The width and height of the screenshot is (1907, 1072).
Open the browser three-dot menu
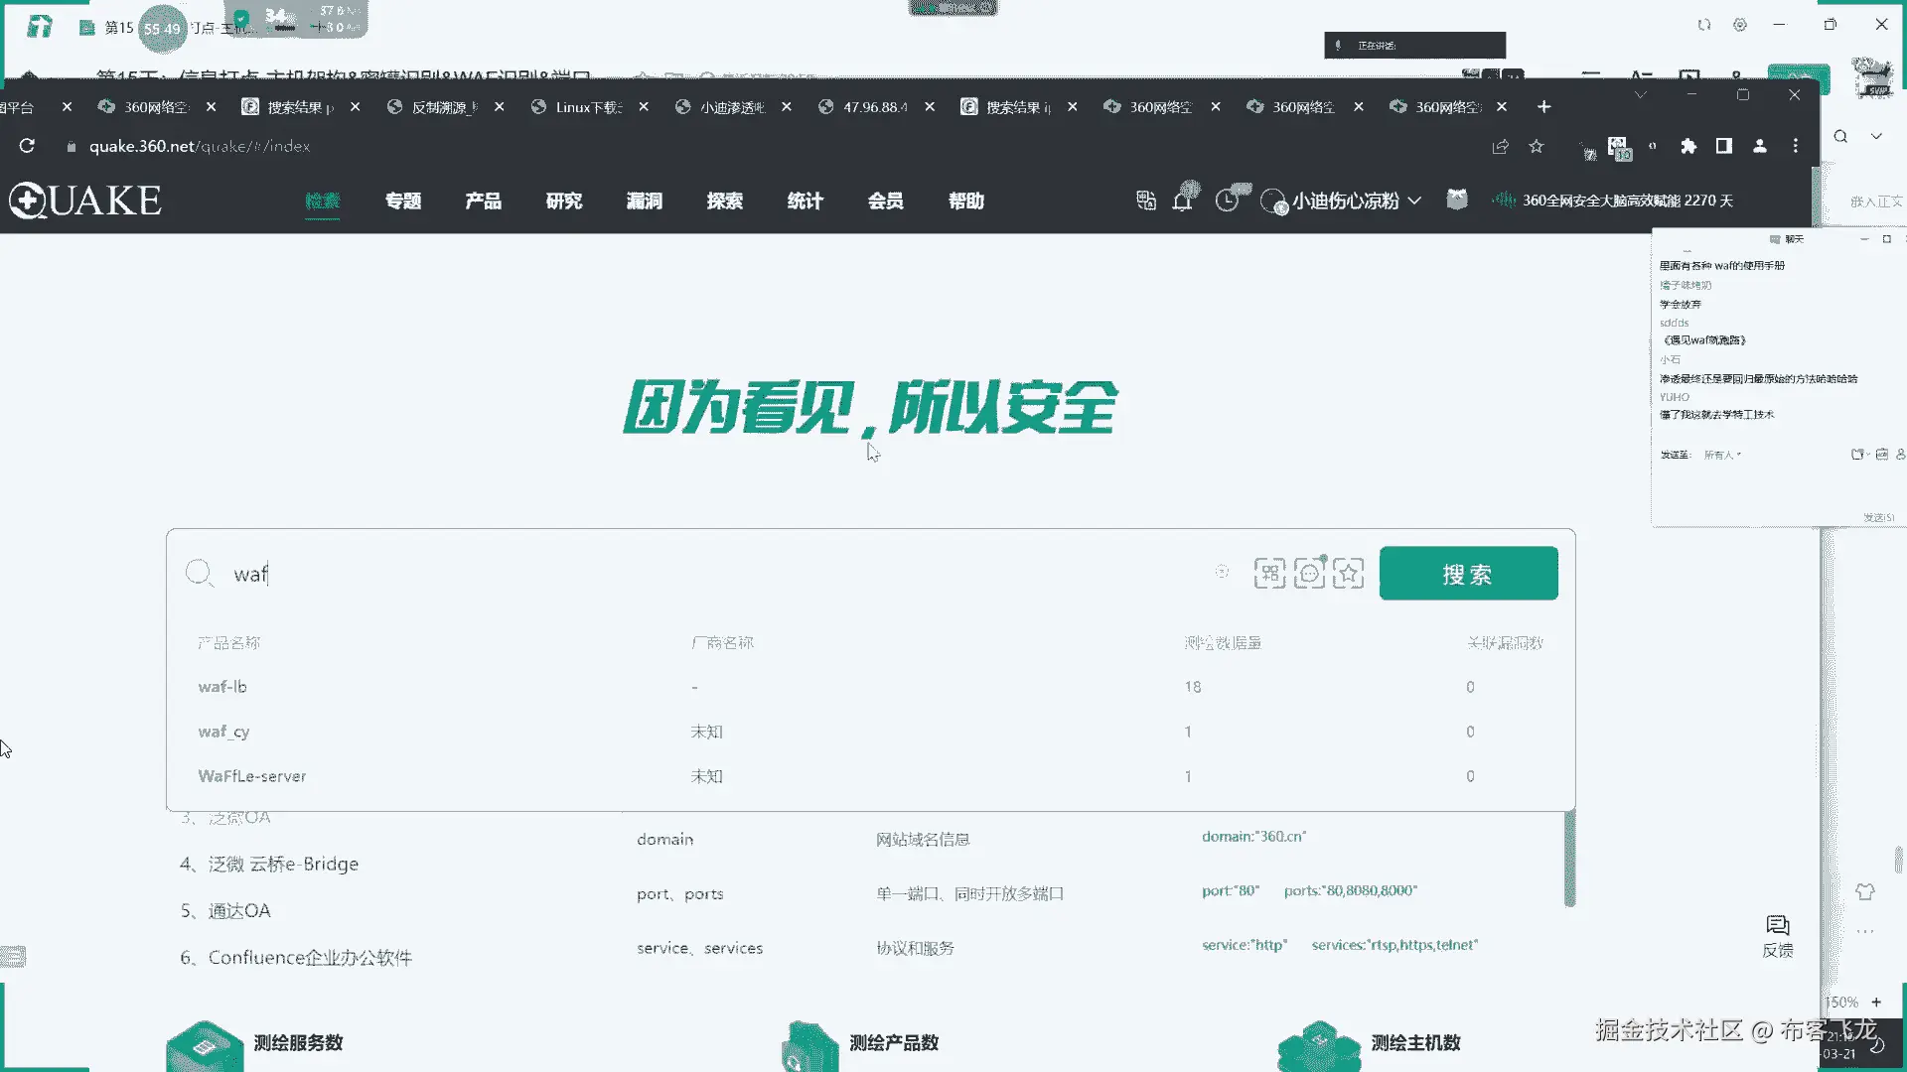[1796, 146]
